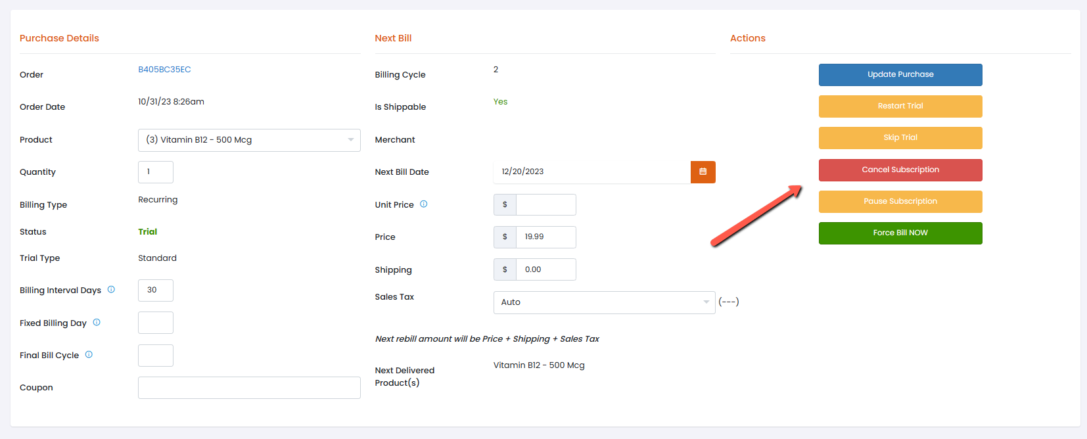Open calendar picker for Next Bill Date
1087x439 pixels.
tap(703, 172)
